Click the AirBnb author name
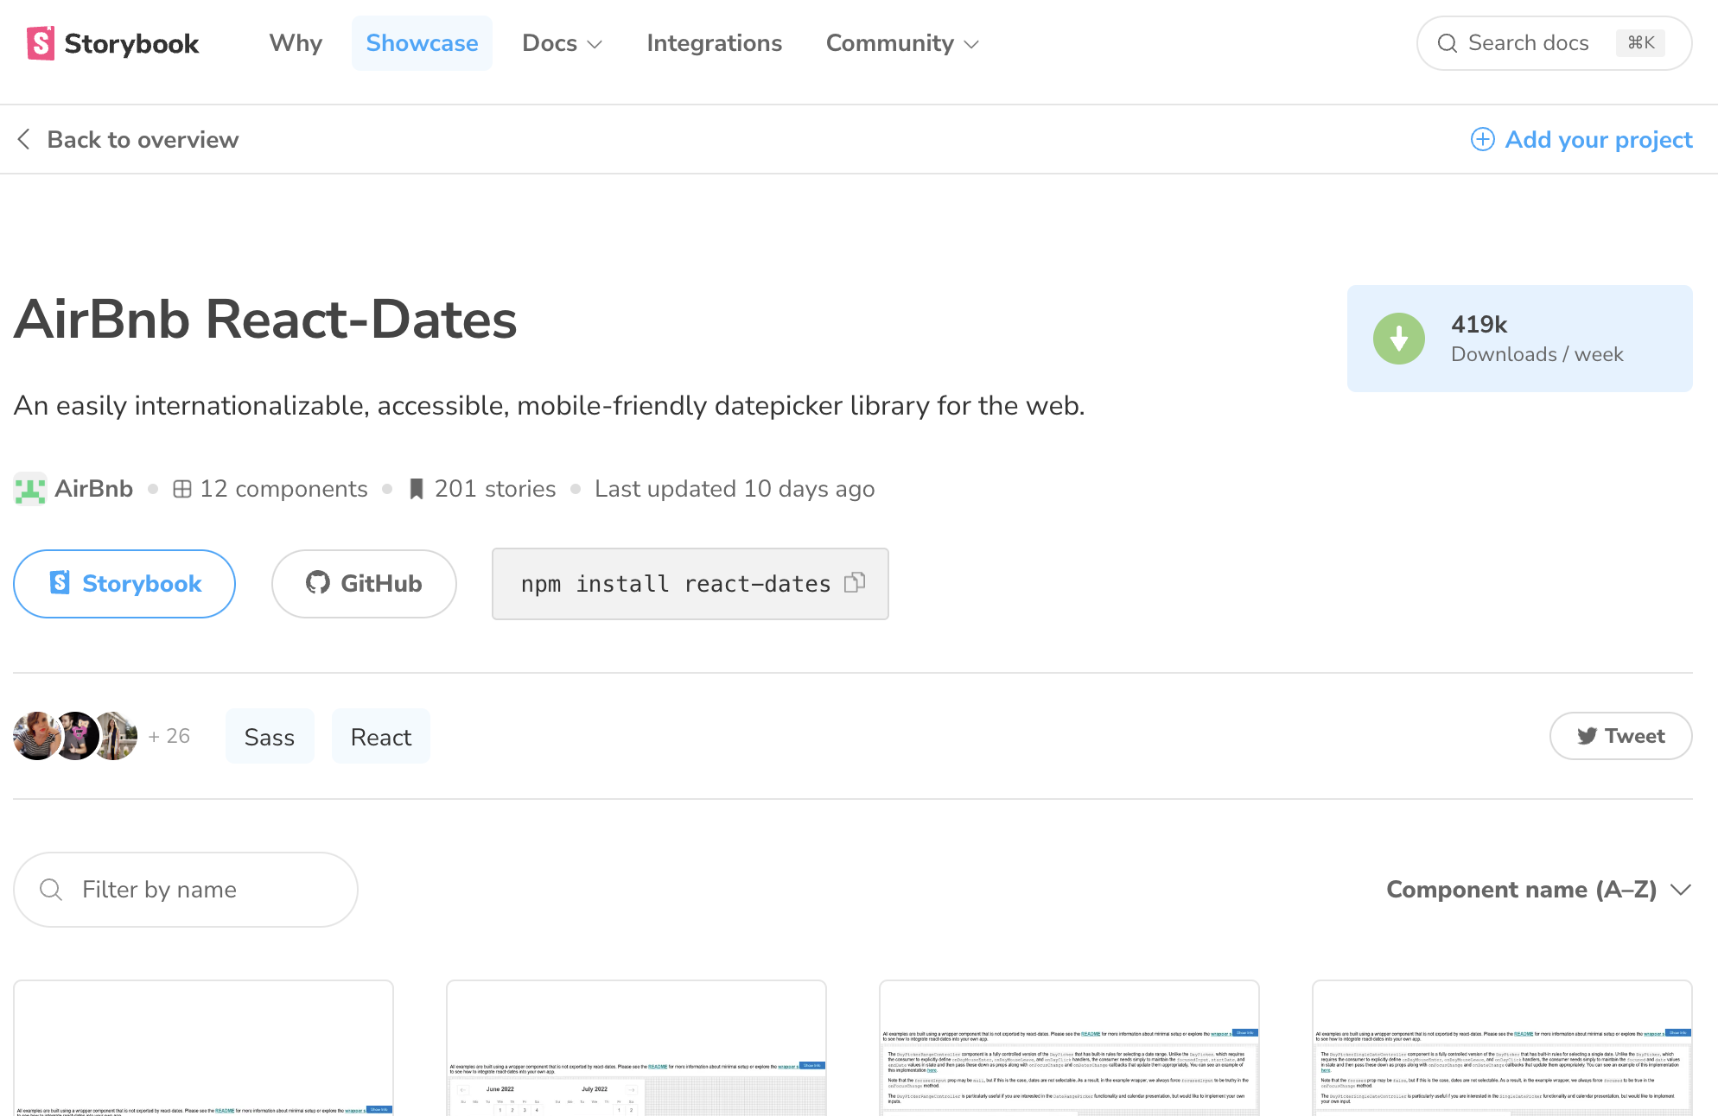This screenshot has width=1718, height=1116. click(x=94, y=489)
